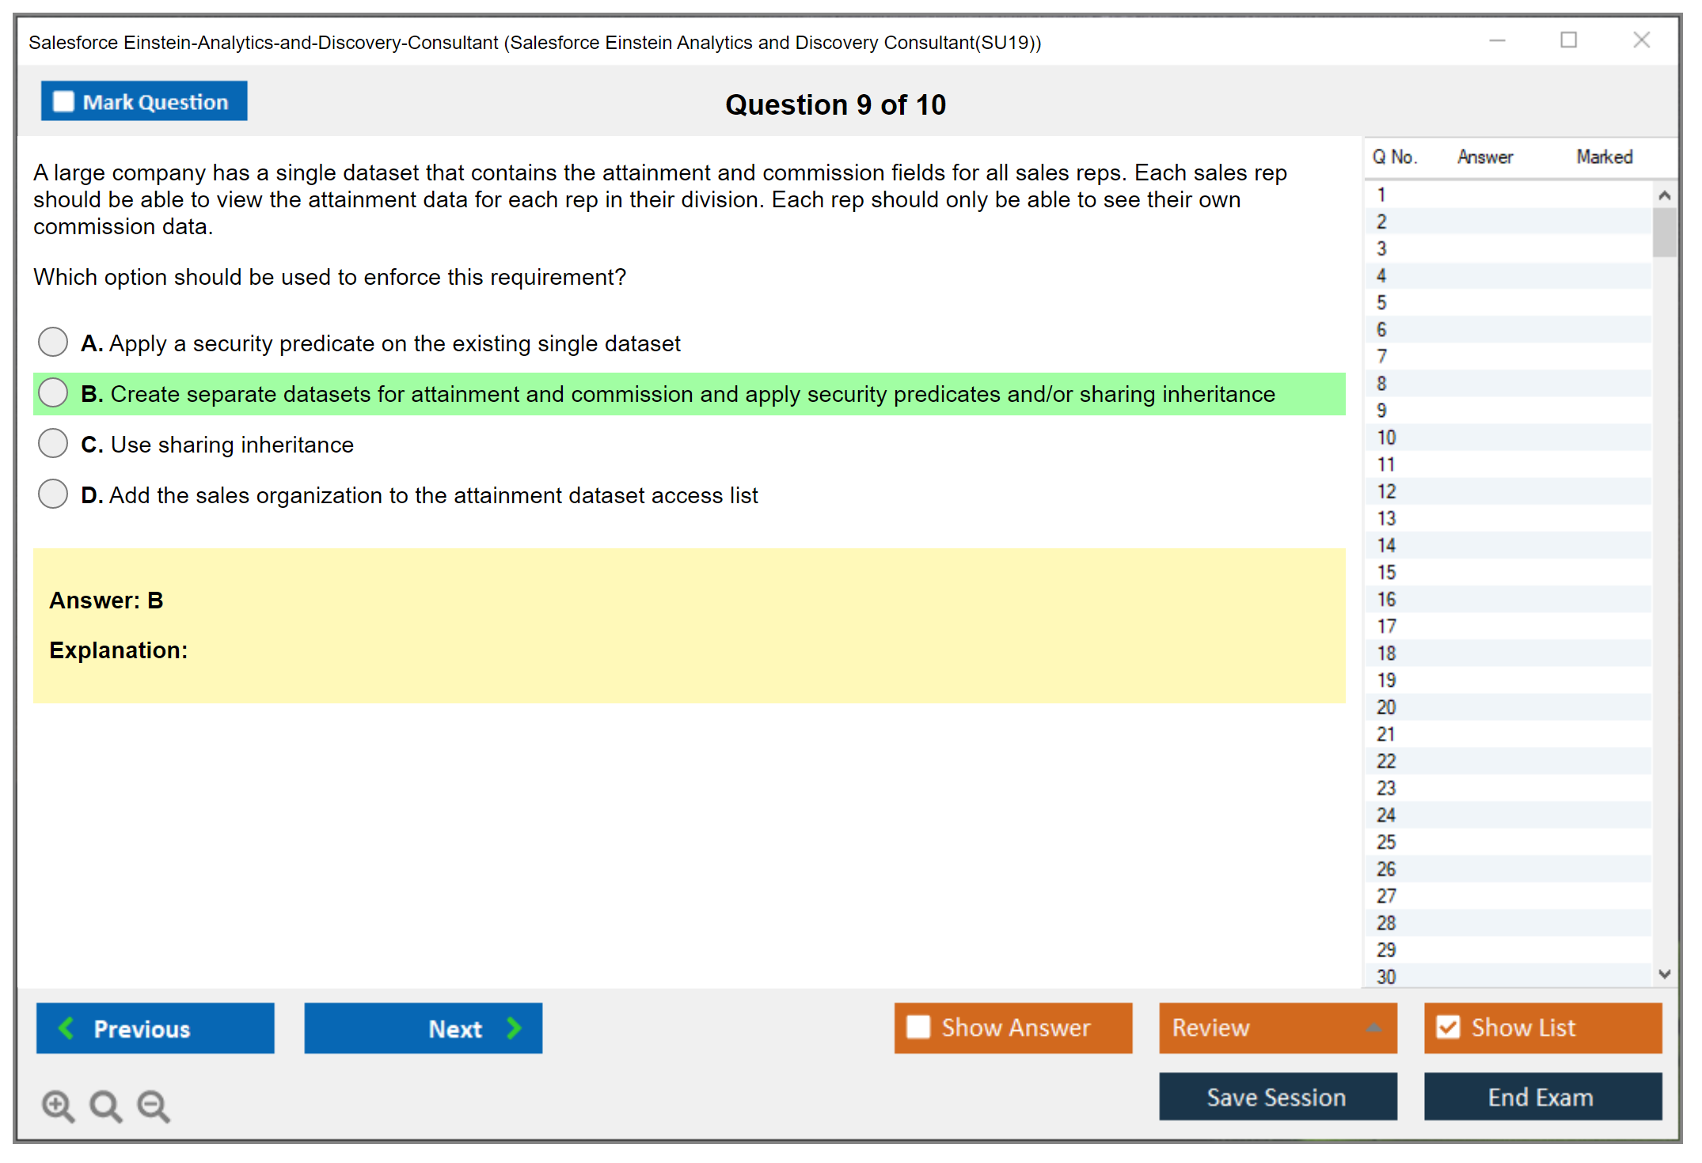Click the zoom in magnifier icon
Viewport: 1702px width, 1163px height.
pyautogui.click(x=58, y=1105)
